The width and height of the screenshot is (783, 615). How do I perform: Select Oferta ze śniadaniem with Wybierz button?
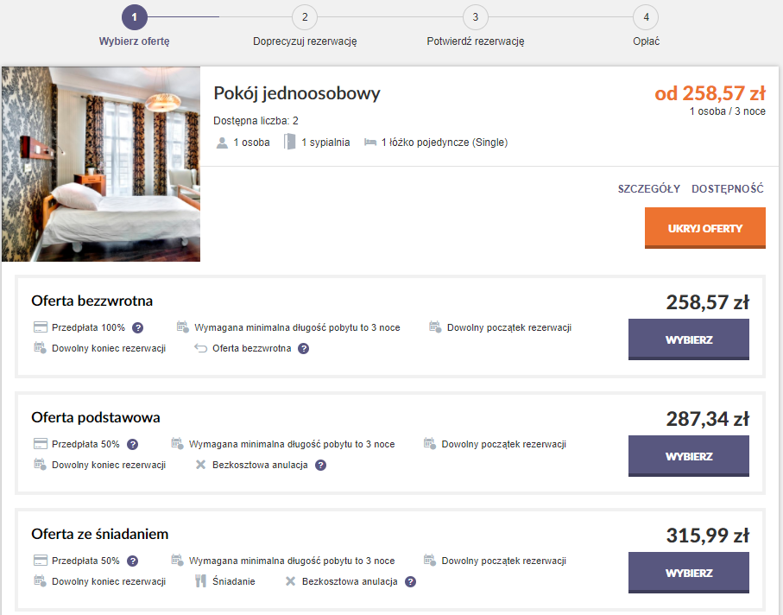tap(688, 573)
